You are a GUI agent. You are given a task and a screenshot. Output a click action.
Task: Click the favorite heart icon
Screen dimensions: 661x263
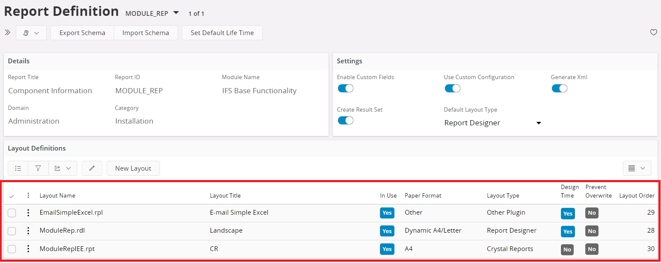pos(653,33)
